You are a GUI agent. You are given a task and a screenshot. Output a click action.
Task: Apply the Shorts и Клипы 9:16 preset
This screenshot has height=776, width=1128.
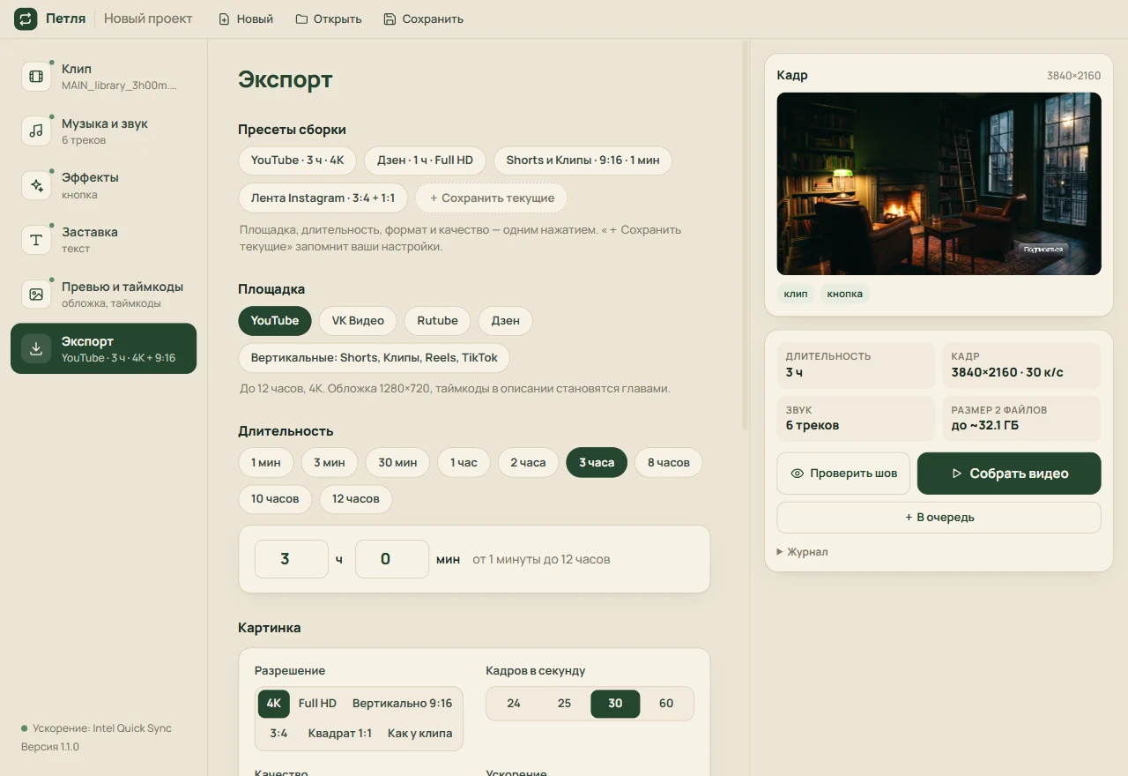click(x=583, y=160)
